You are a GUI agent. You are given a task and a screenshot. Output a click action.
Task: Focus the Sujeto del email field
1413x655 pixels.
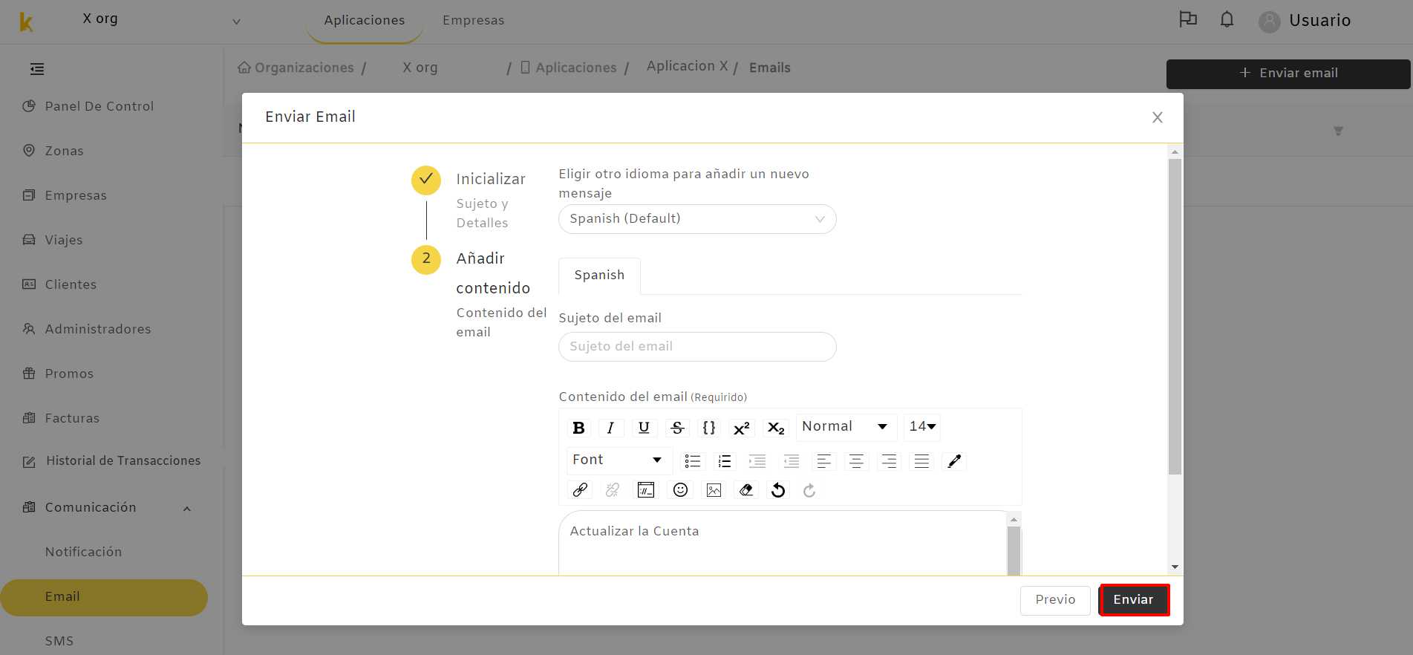tap(697, 347)
